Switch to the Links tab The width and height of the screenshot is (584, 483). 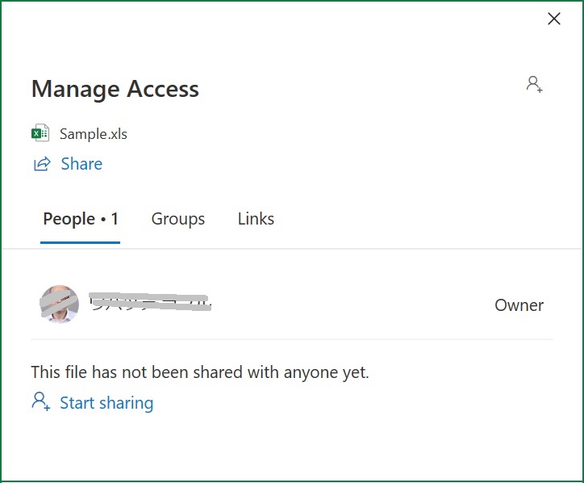[256, 219]
